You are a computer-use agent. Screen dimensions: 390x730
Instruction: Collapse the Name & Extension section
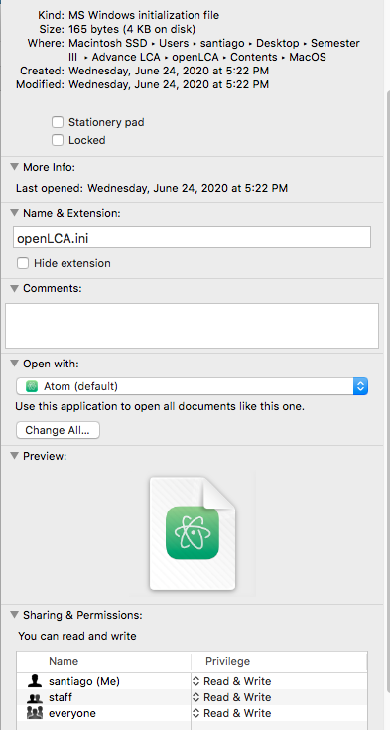pos(15,213)
